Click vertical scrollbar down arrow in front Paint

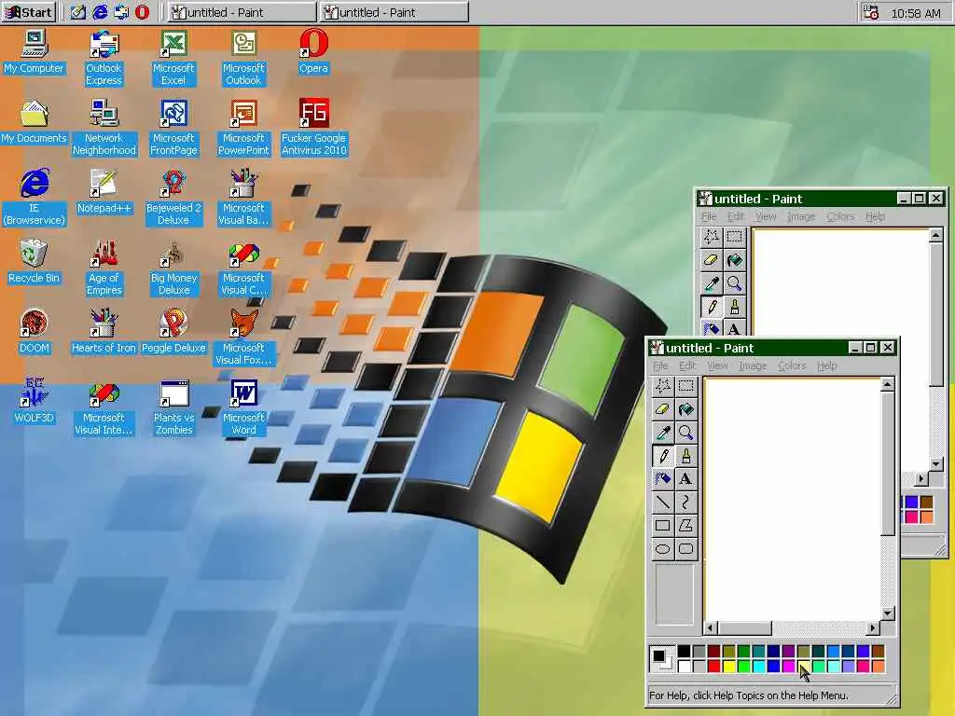click(888, 613)
